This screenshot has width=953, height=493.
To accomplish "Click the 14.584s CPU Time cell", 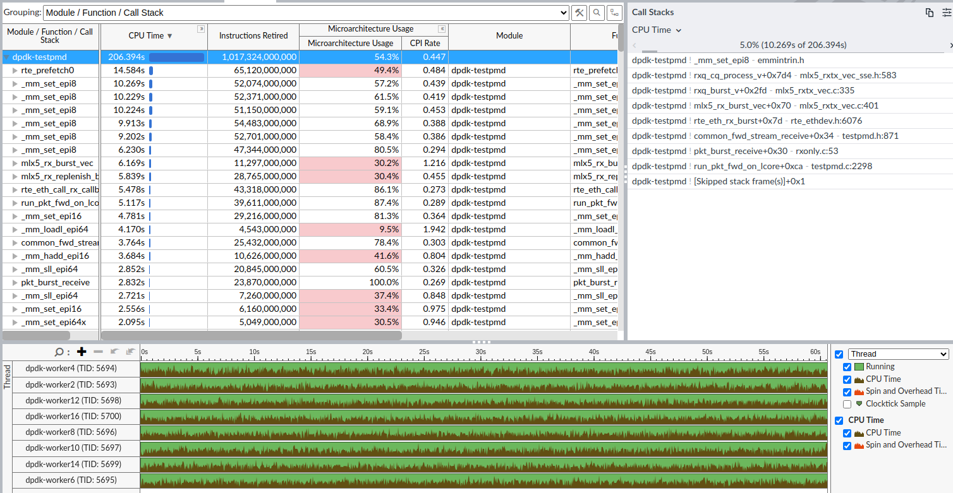I will [154, 70].
